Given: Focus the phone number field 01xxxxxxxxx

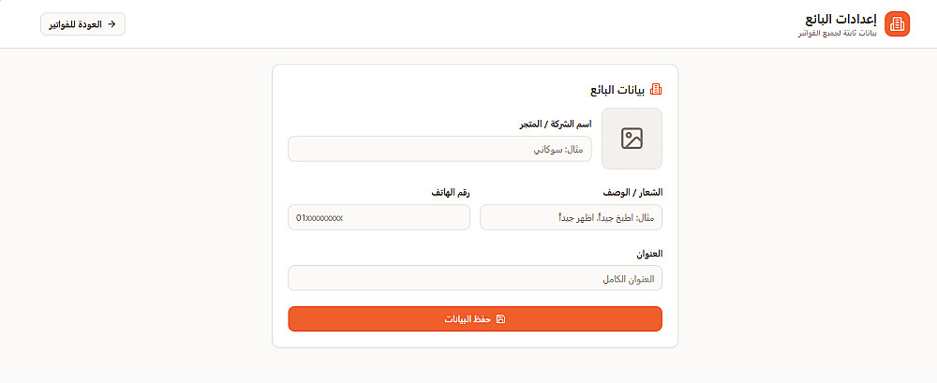Looking at the screenshot, I should tap(379, 217).
